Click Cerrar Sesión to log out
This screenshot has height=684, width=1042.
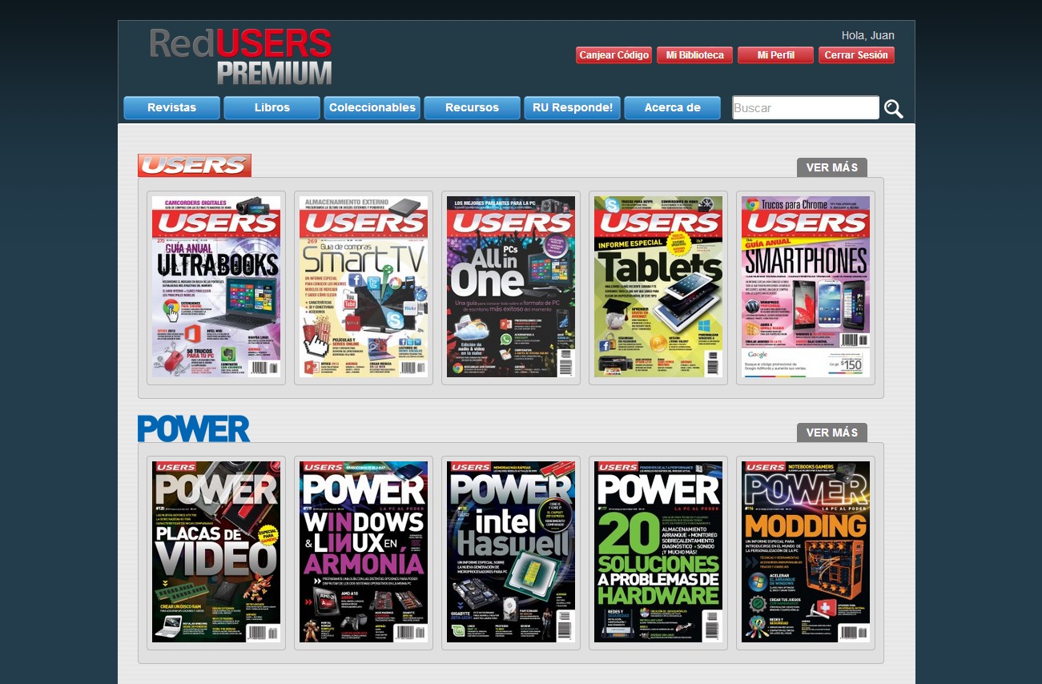pyautogui.click(x=856, y=55)
